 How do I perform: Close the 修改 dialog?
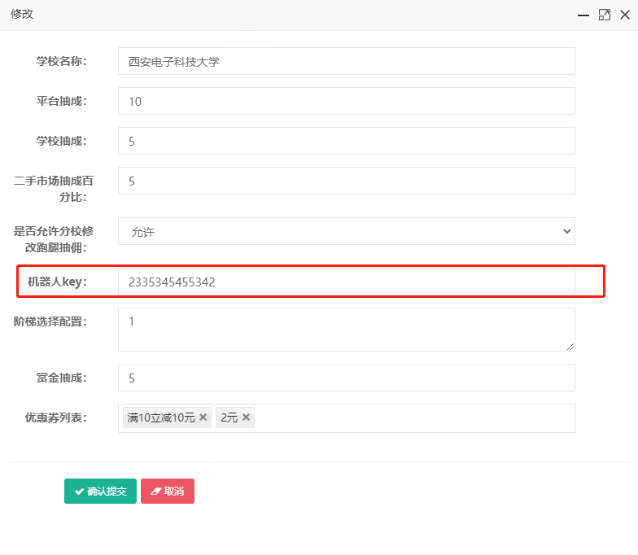625,15
